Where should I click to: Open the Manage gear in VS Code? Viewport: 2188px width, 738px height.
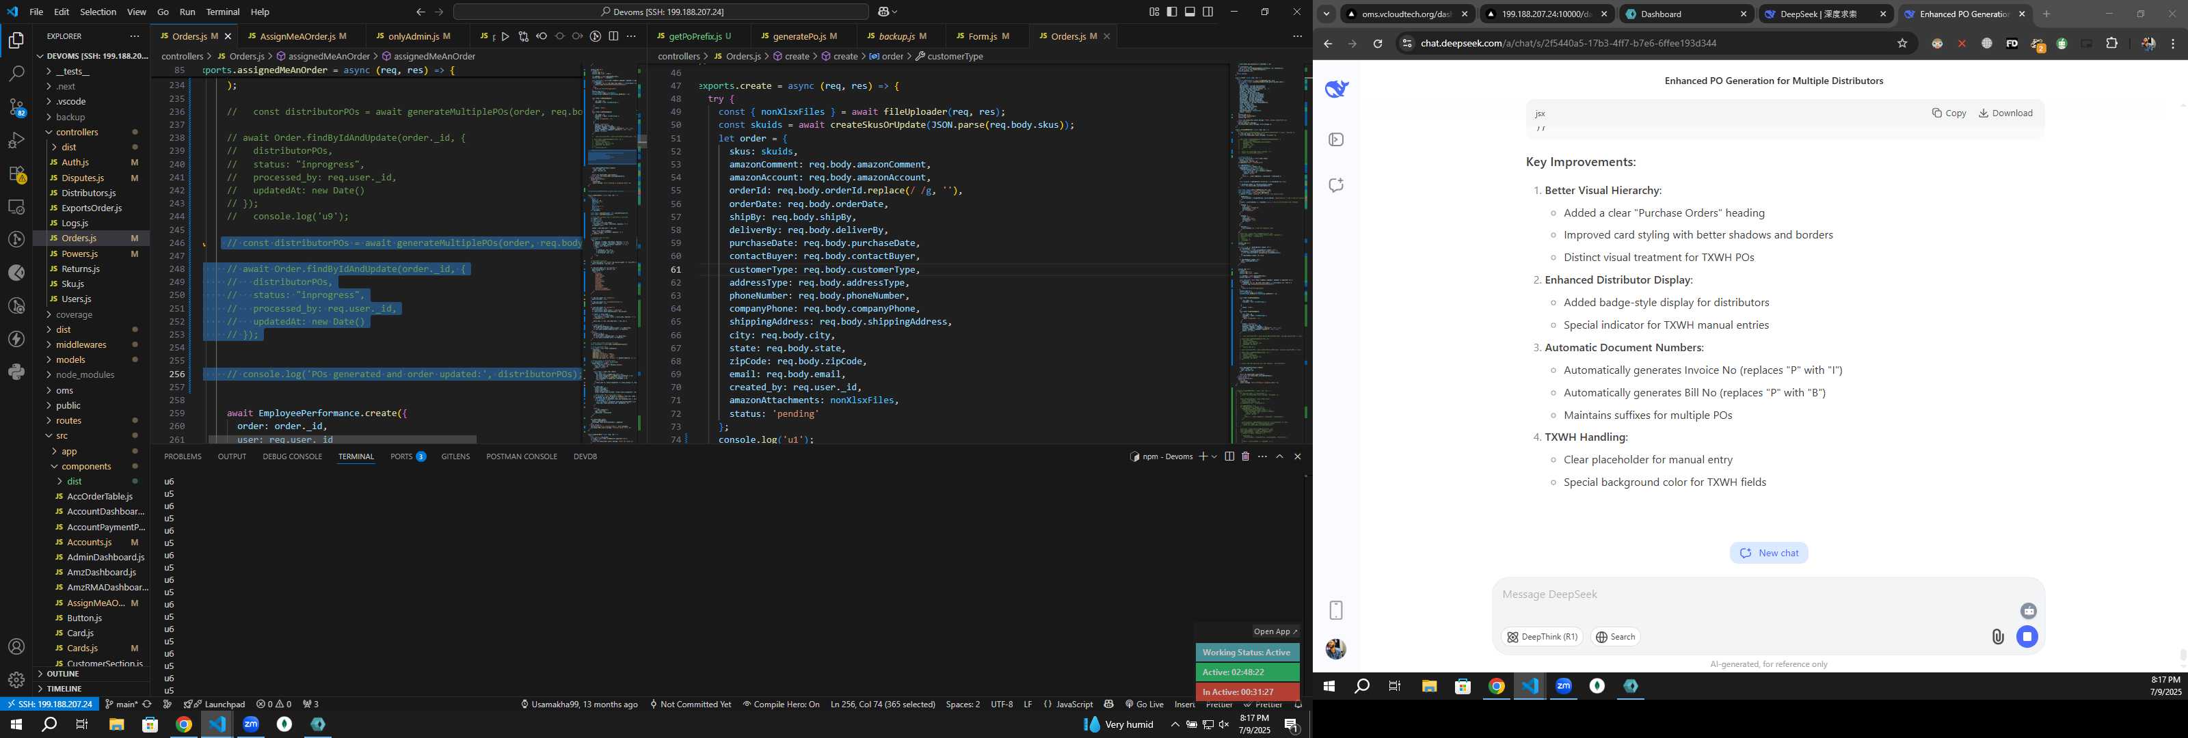16,680
